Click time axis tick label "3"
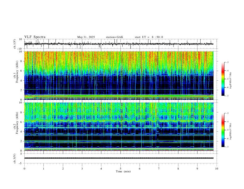 click(82, 169)
